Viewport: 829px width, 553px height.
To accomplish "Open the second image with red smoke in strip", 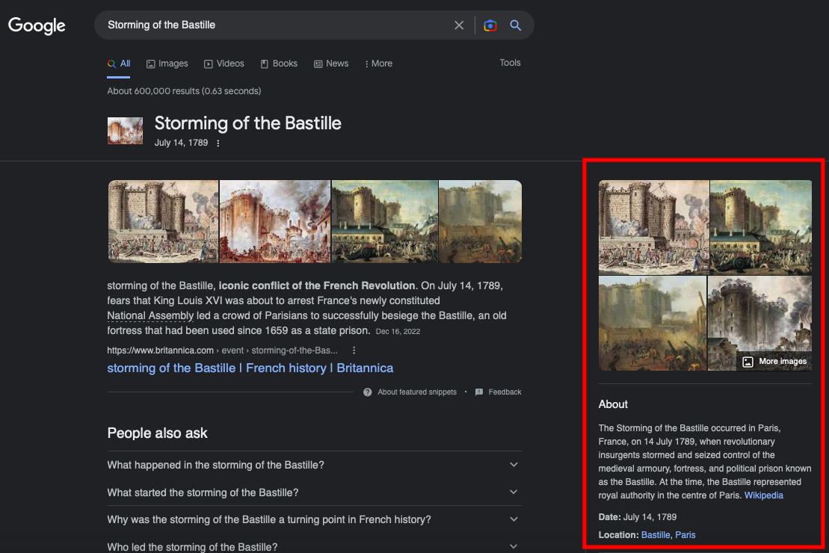I will (x=275, y=221).
